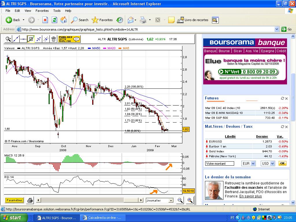This screenshot has width=296, height=222.
Task: Open the View menu
Action: (x=28, y=11)
